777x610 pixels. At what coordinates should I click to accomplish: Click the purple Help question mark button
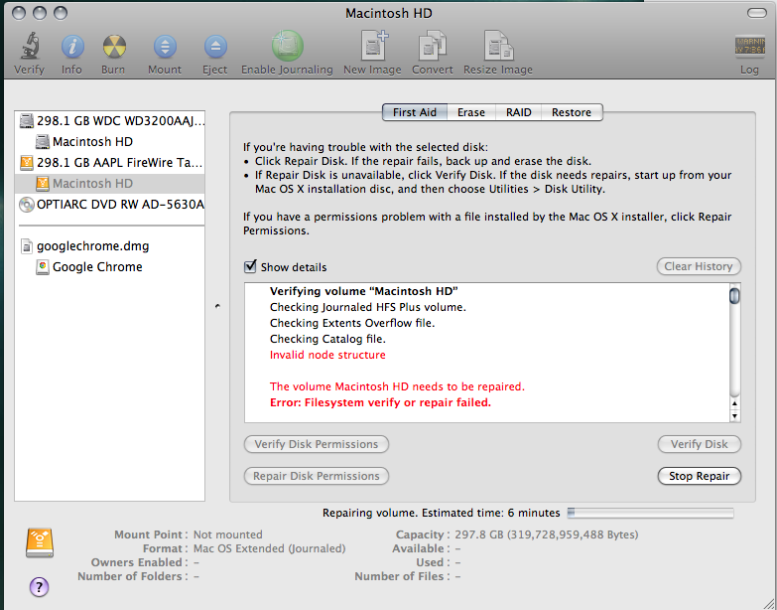coord(39,587)
